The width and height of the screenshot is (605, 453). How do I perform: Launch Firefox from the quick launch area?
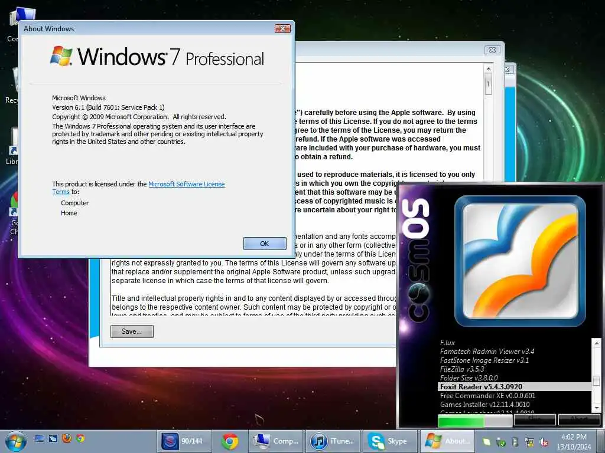[x=67, y=438]
